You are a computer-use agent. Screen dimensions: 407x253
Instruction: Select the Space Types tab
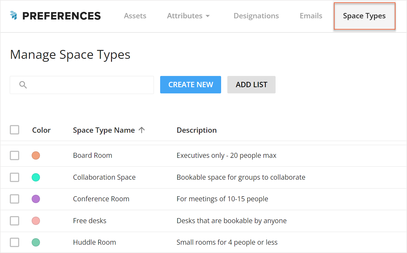tap(364, 16)
